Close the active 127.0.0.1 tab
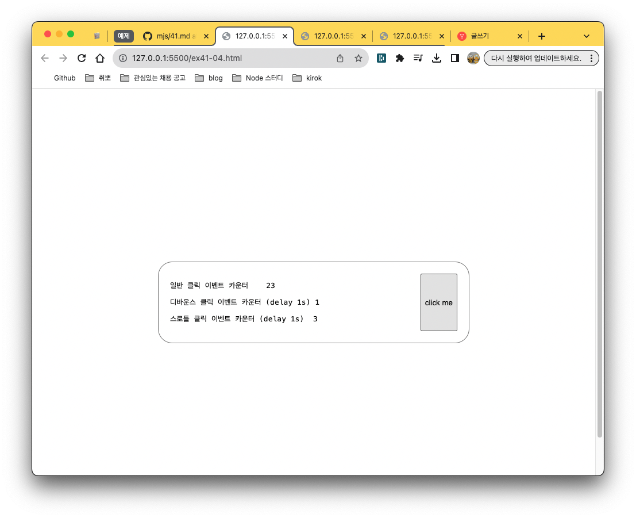The width and height of the screenshot is (636, 518). [285, 36]
